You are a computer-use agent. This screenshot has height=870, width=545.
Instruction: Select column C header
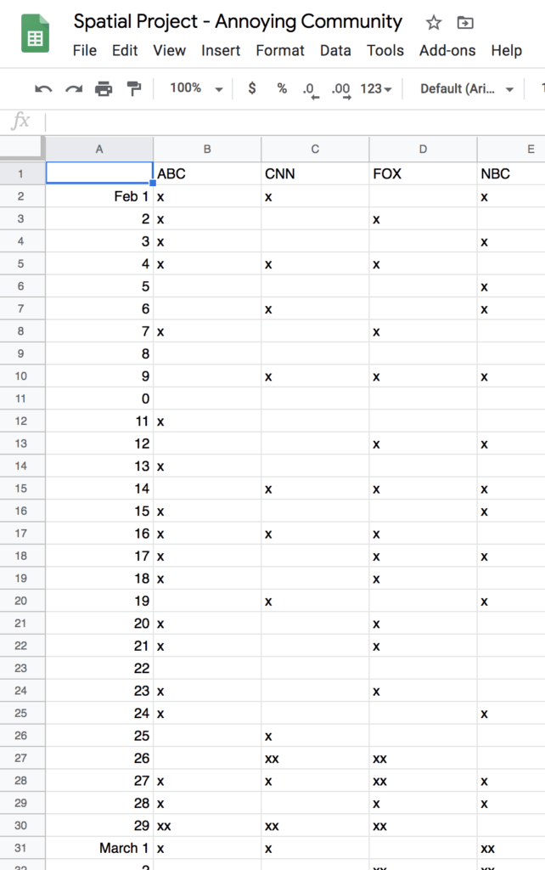315,149
